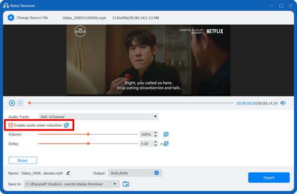Viewport: 297px width, 194px height.
Task: Click apply-to-all icon beside Volume
Action: (x=166, y=134)
